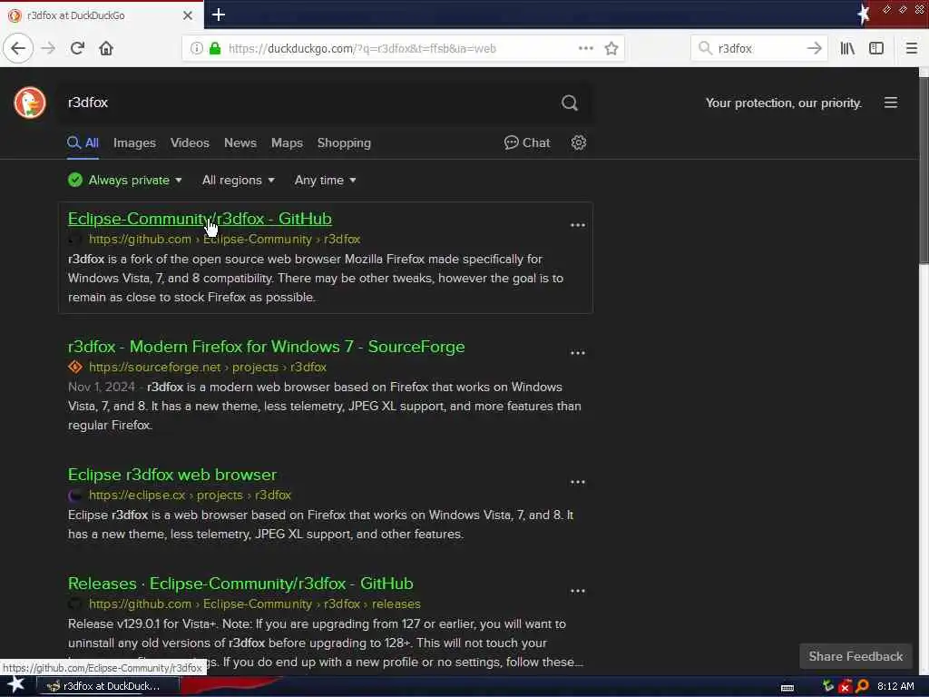Open more options for Eclipse r3dfox web browser result
Screen dimensions: 929x697
[x=578, y=482]
